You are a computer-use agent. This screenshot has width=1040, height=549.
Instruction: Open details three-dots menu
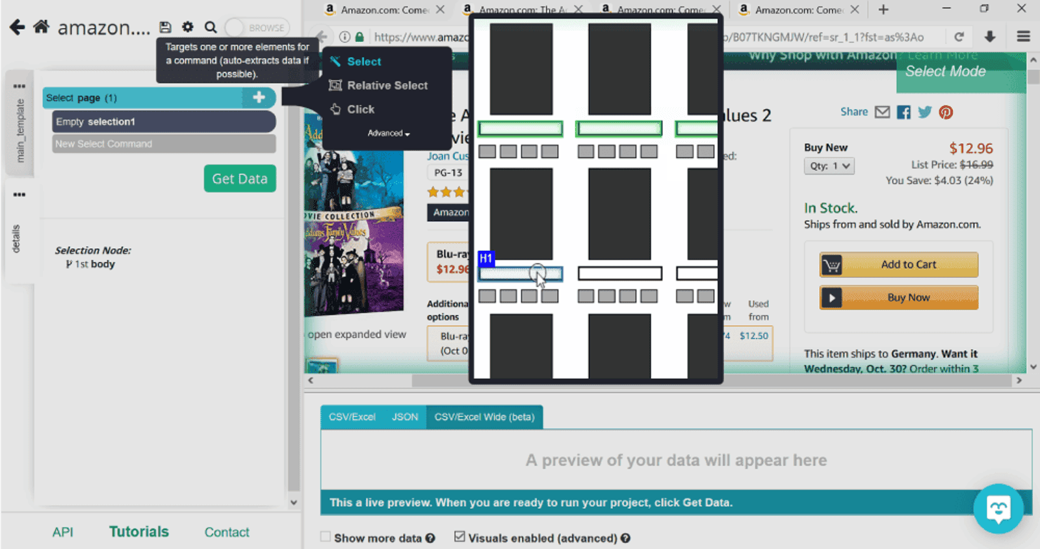click(19, 194)
